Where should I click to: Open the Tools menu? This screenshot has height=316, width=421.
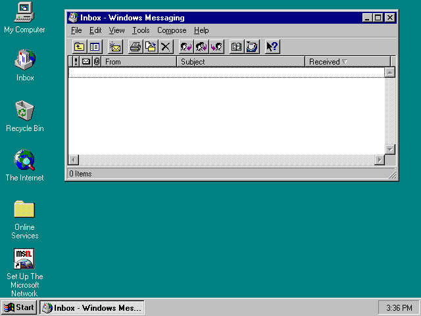coord(141,30)
